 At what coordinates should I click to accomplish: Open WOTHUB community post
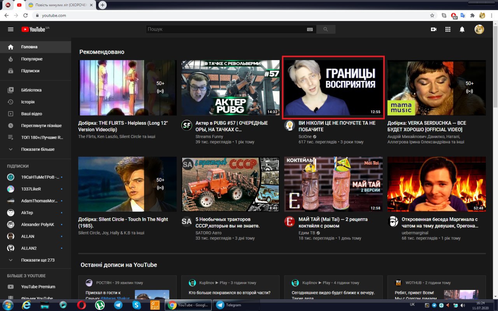[437, 288]
